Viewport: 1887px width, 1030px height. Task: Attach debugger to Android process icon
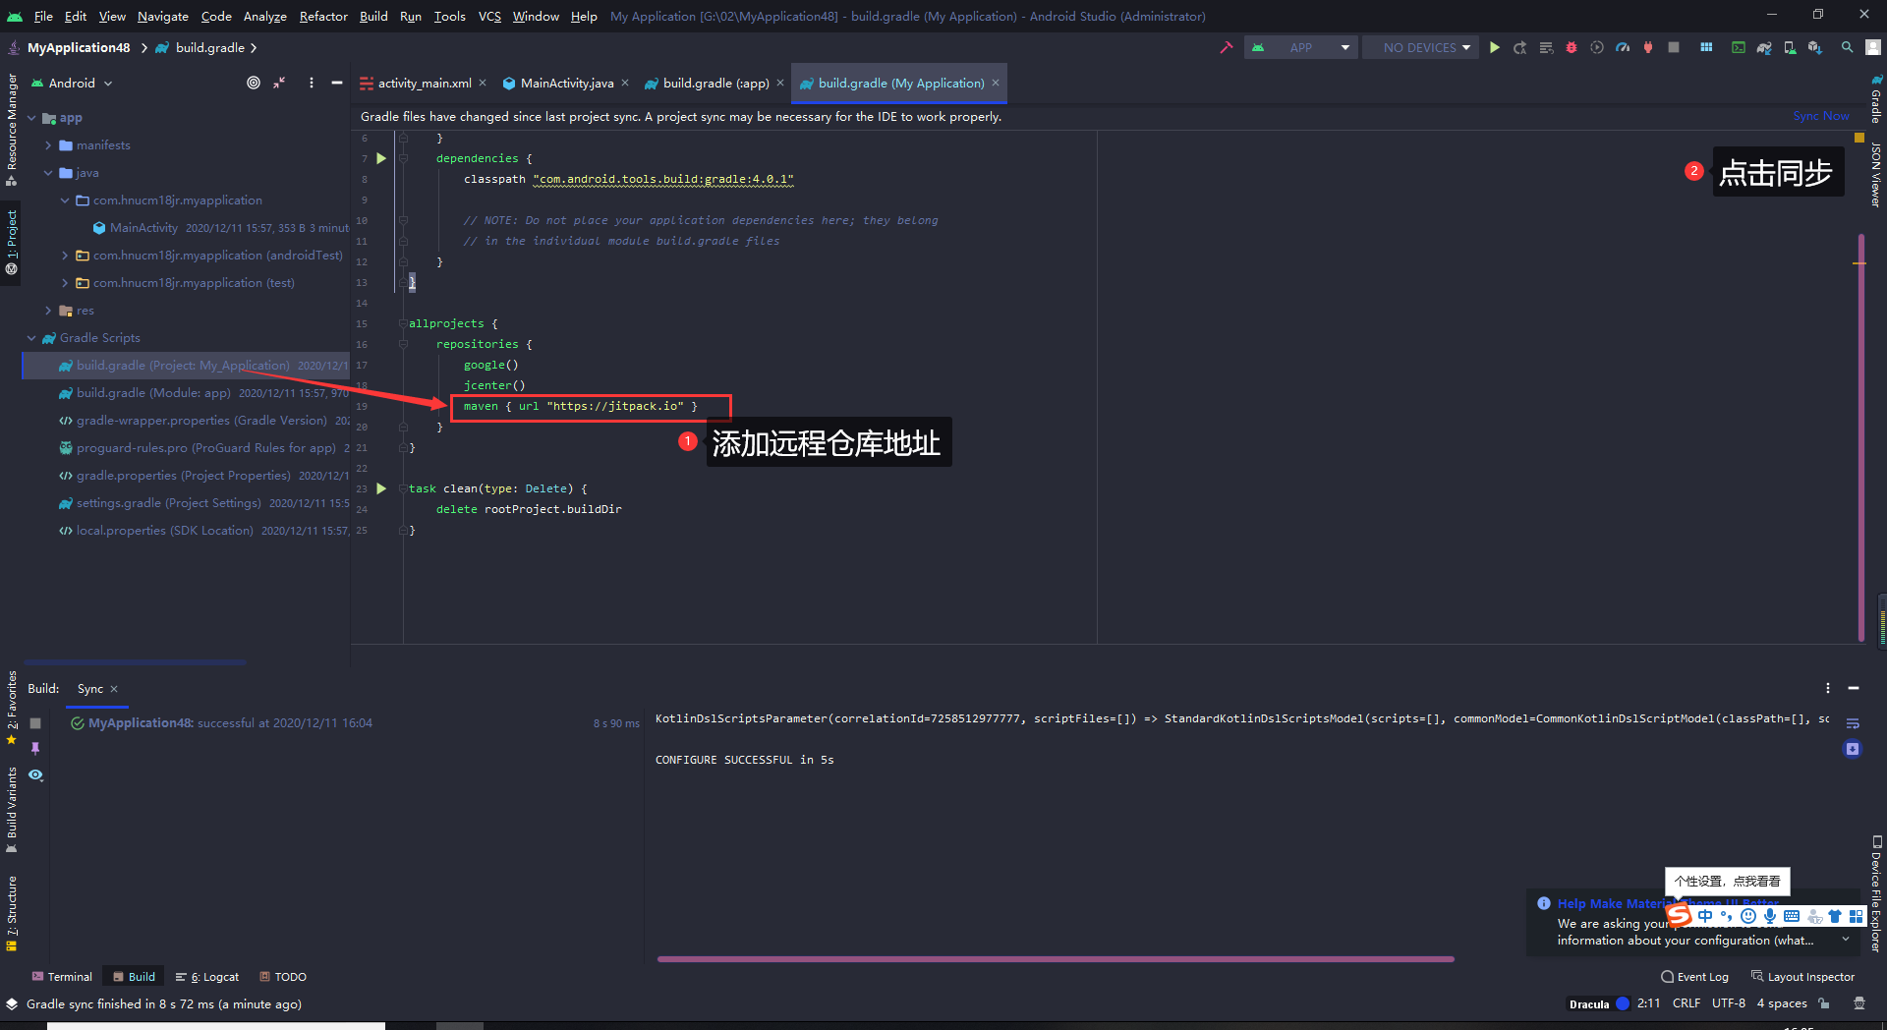(1648, 47)
